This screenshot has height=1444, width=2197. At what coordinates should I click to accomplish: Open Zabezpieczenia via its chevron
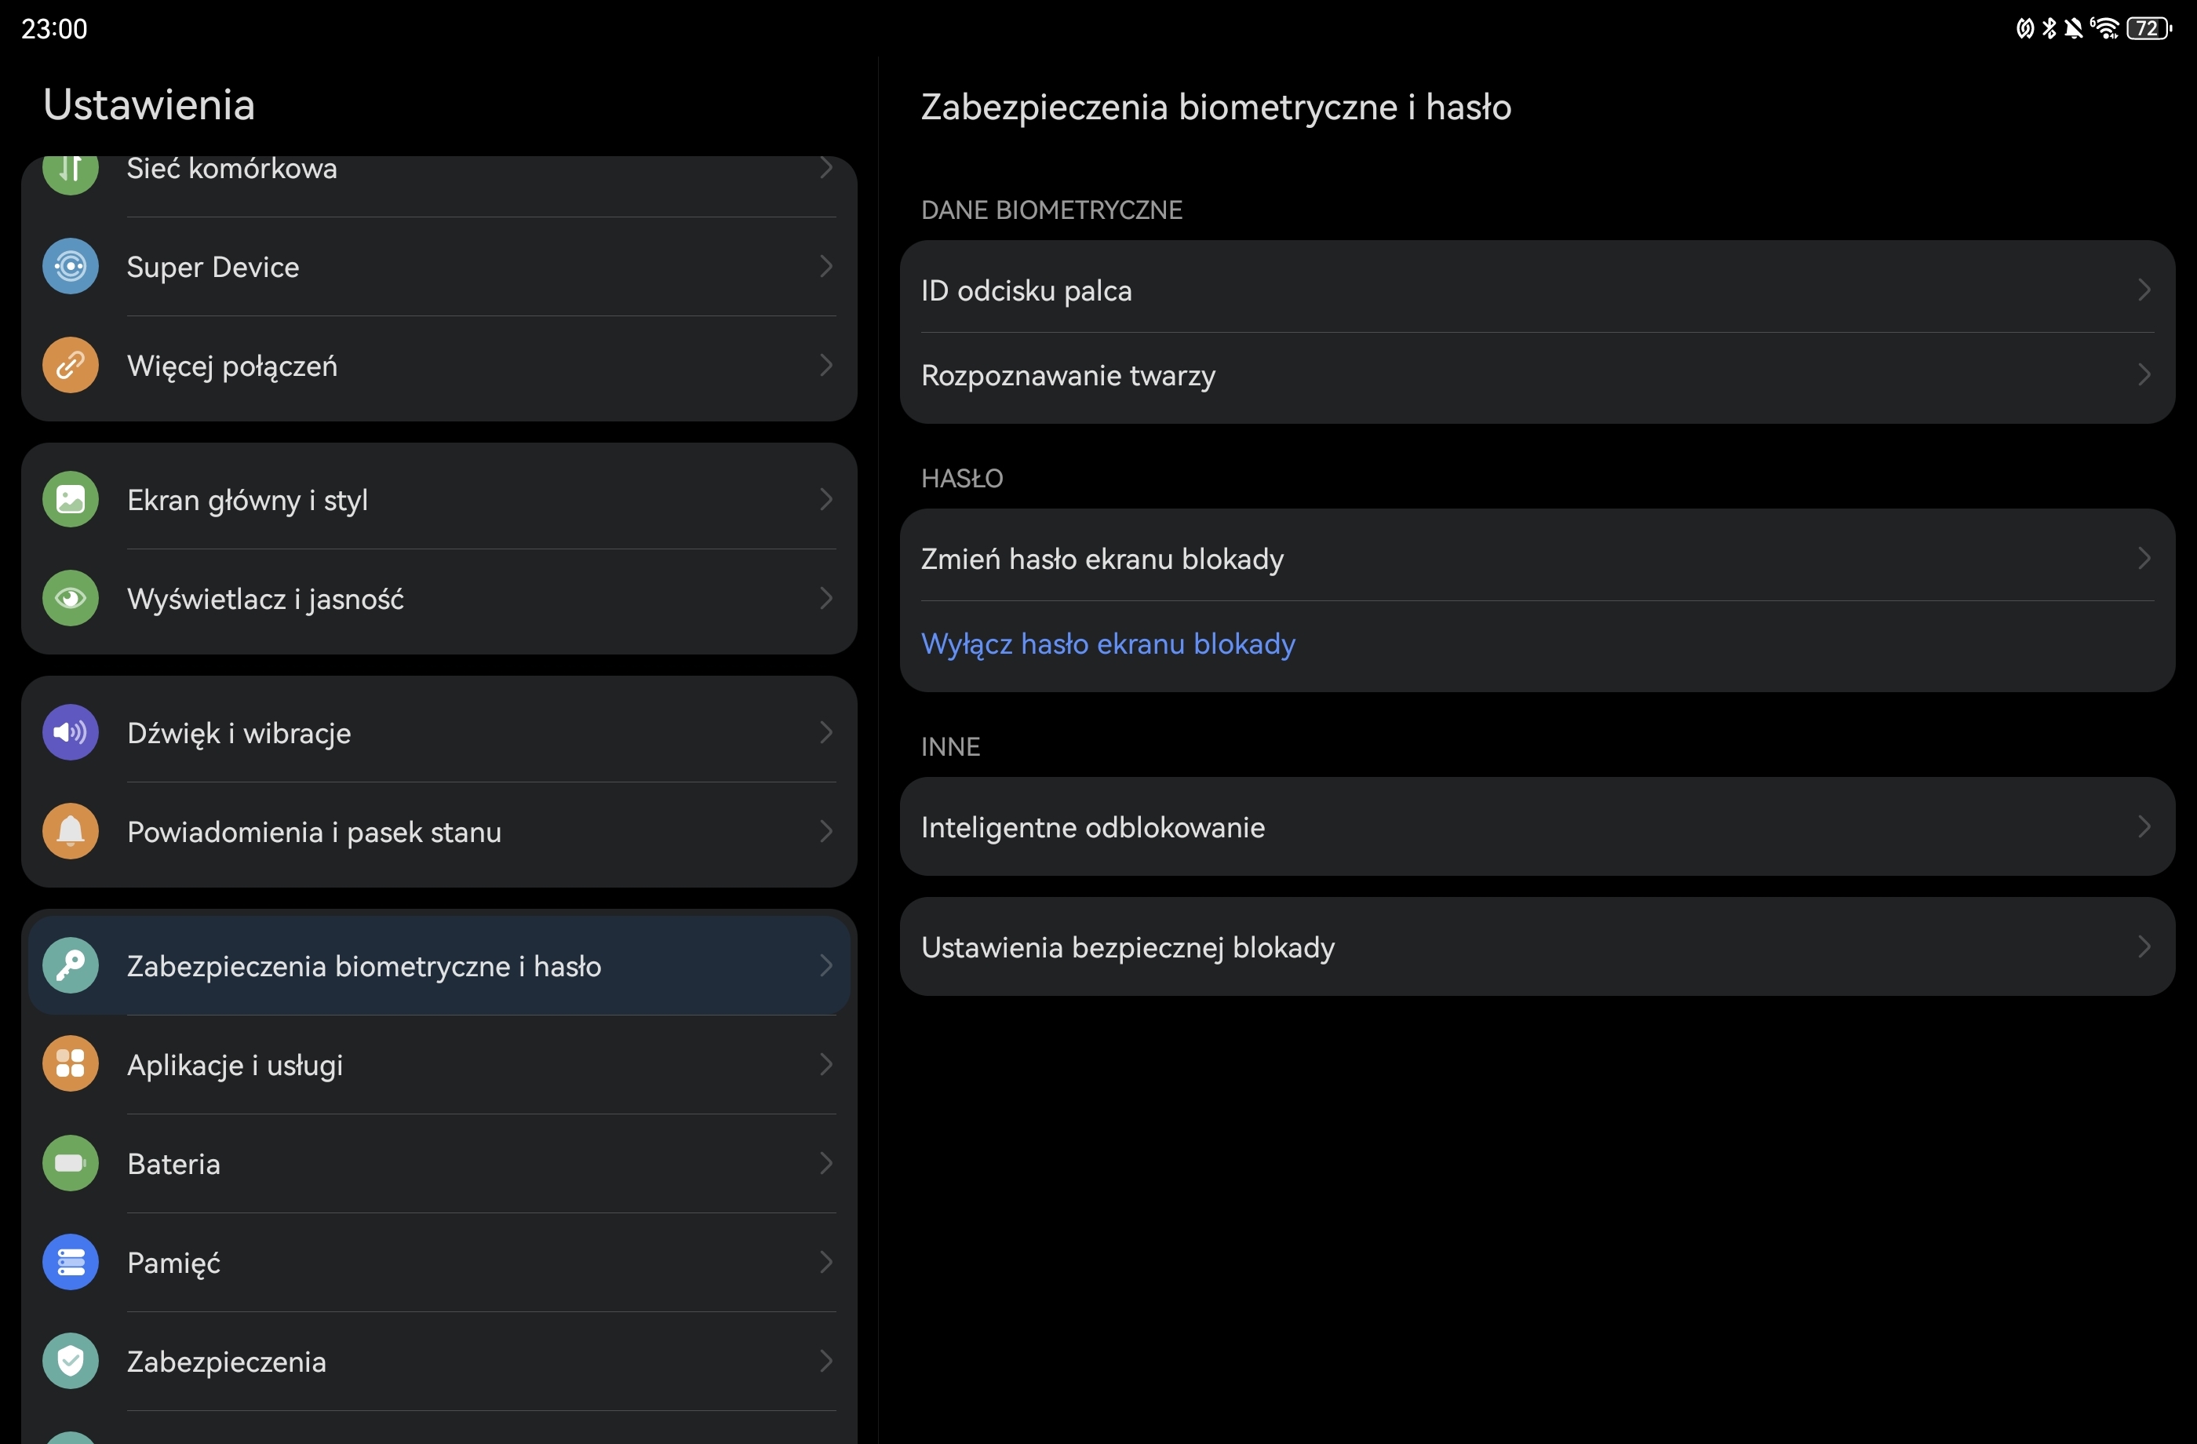point(826,1360)
